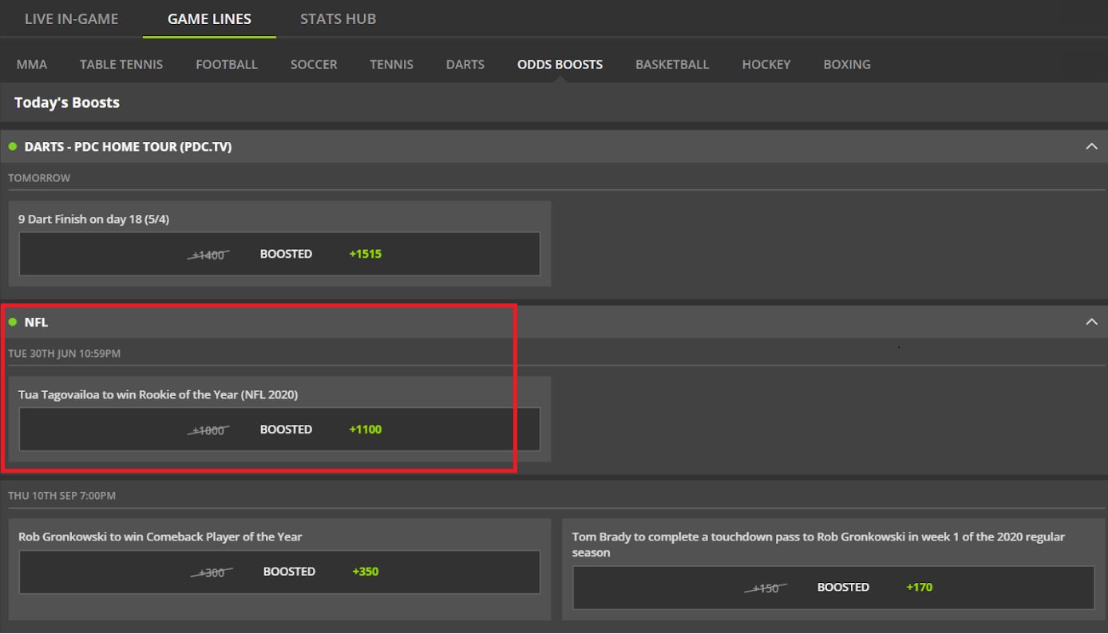Click the 9 Dart Finish on day 18 title
Viewport: 1108px width, 634px height.
[x=93, y=219]
